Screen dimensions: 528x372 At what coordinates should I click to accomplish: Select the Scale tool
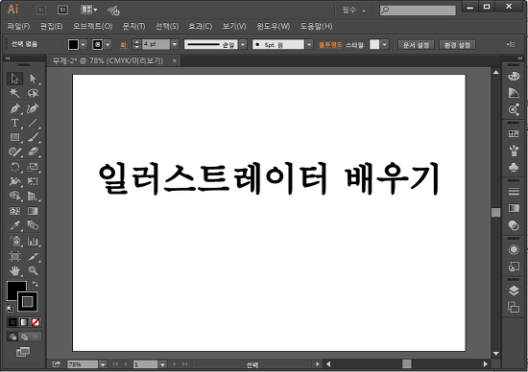click(x=33, y=167)
